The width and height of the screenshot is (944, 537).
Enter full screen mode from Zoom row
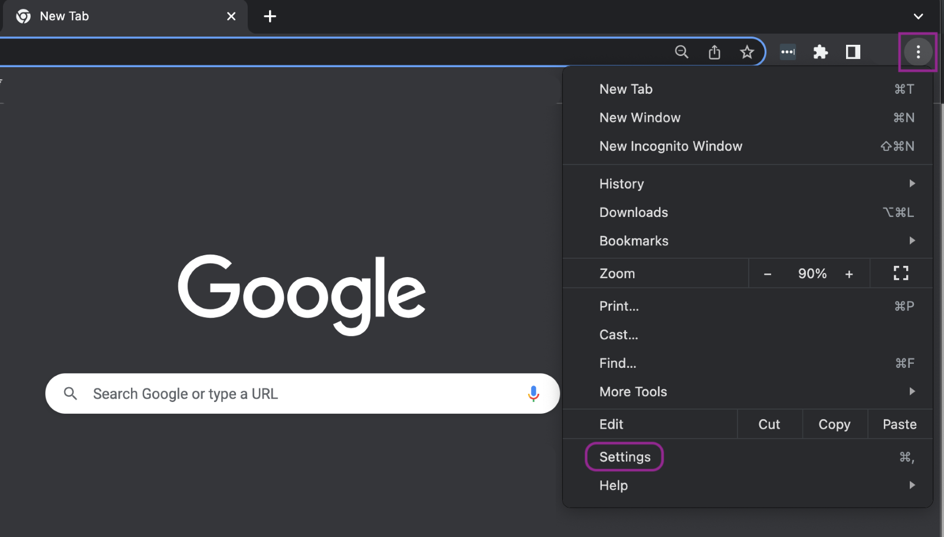(x=900, y=273)
